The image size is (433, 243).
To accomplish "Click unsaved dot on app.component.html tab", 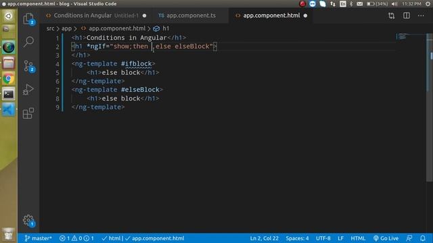I will pyautogui.click(x=305, y=16).
